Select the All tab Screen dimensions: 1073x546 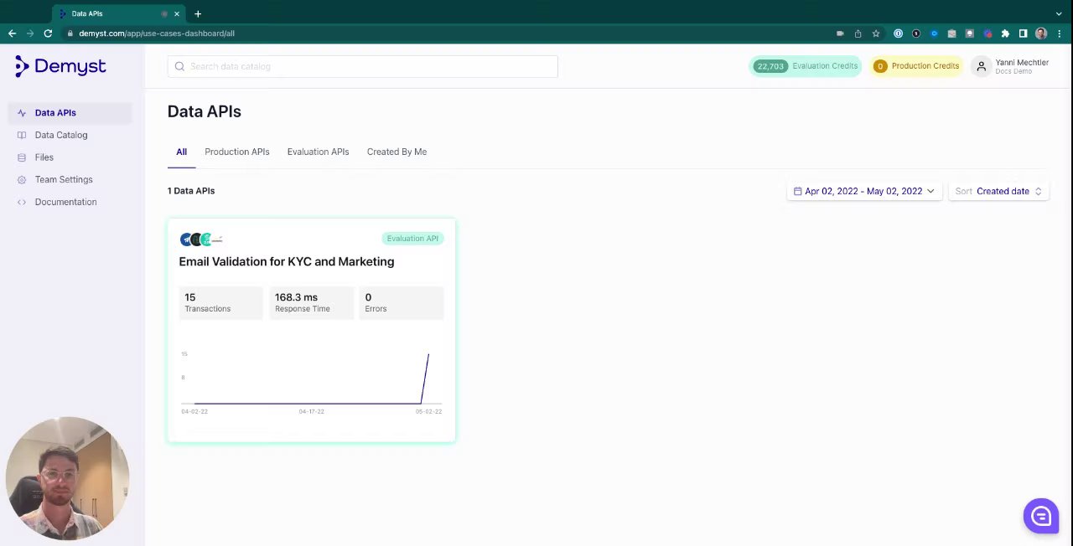pos(181,152)
